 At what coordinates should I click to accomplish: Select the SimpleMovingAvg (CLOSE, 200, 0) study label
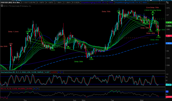click(x=94, y=2)
